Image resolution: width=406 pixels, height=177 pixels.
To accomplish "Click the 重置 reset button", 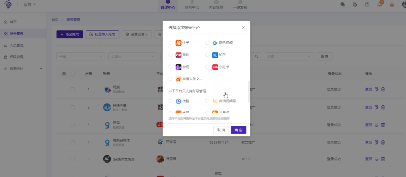I will tap(324, 56).
